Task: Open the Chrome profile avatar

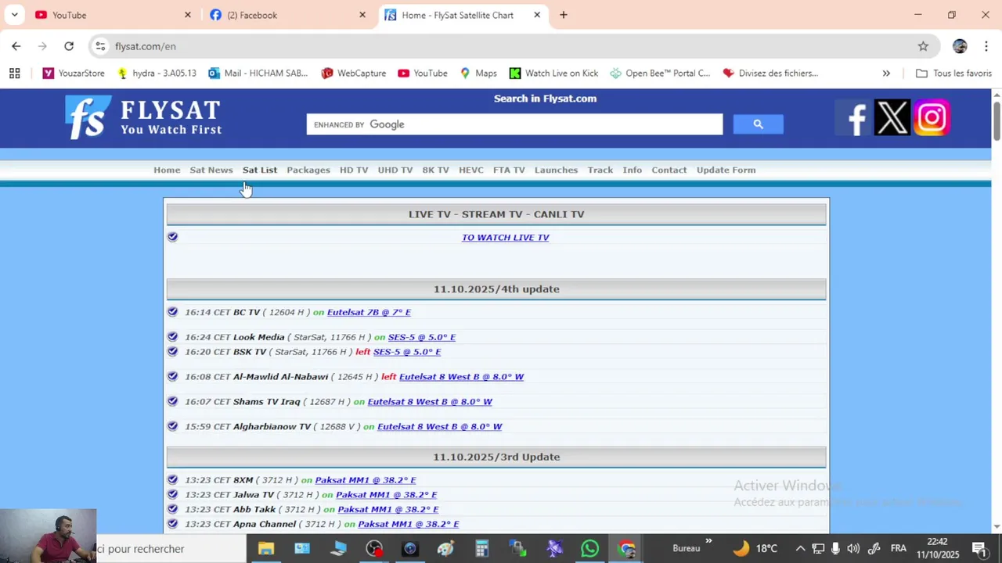Action: tap(960, 46)
